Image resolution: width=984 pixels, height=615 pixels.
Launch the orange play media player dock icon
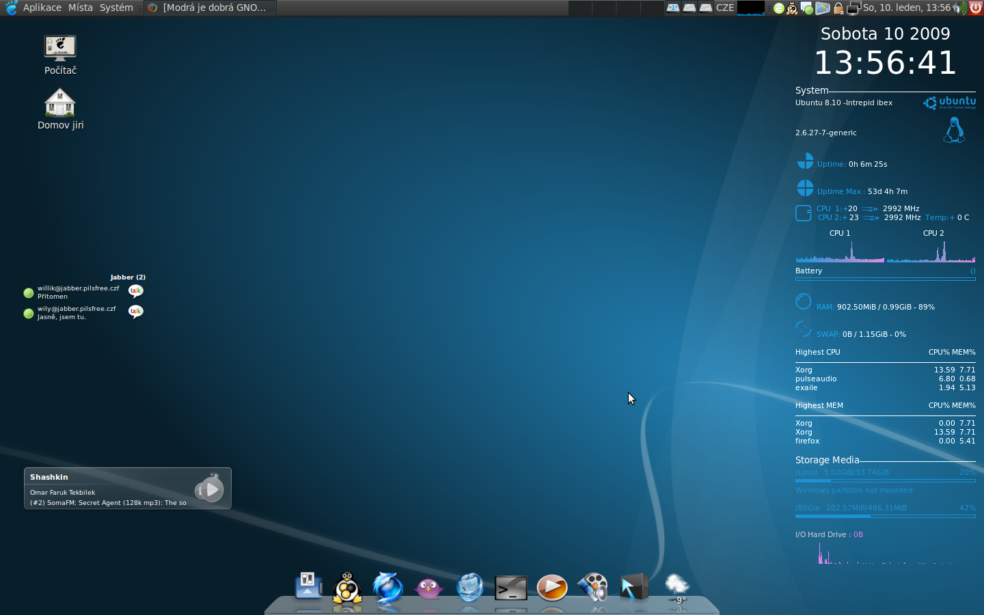click(552, 587)
